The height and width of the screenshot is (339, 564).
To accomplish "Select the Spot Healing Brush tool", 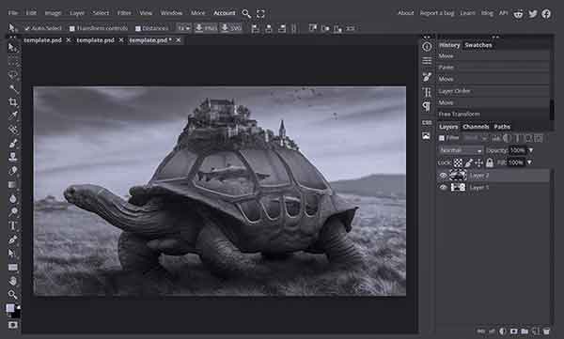I will coord(13,130).
